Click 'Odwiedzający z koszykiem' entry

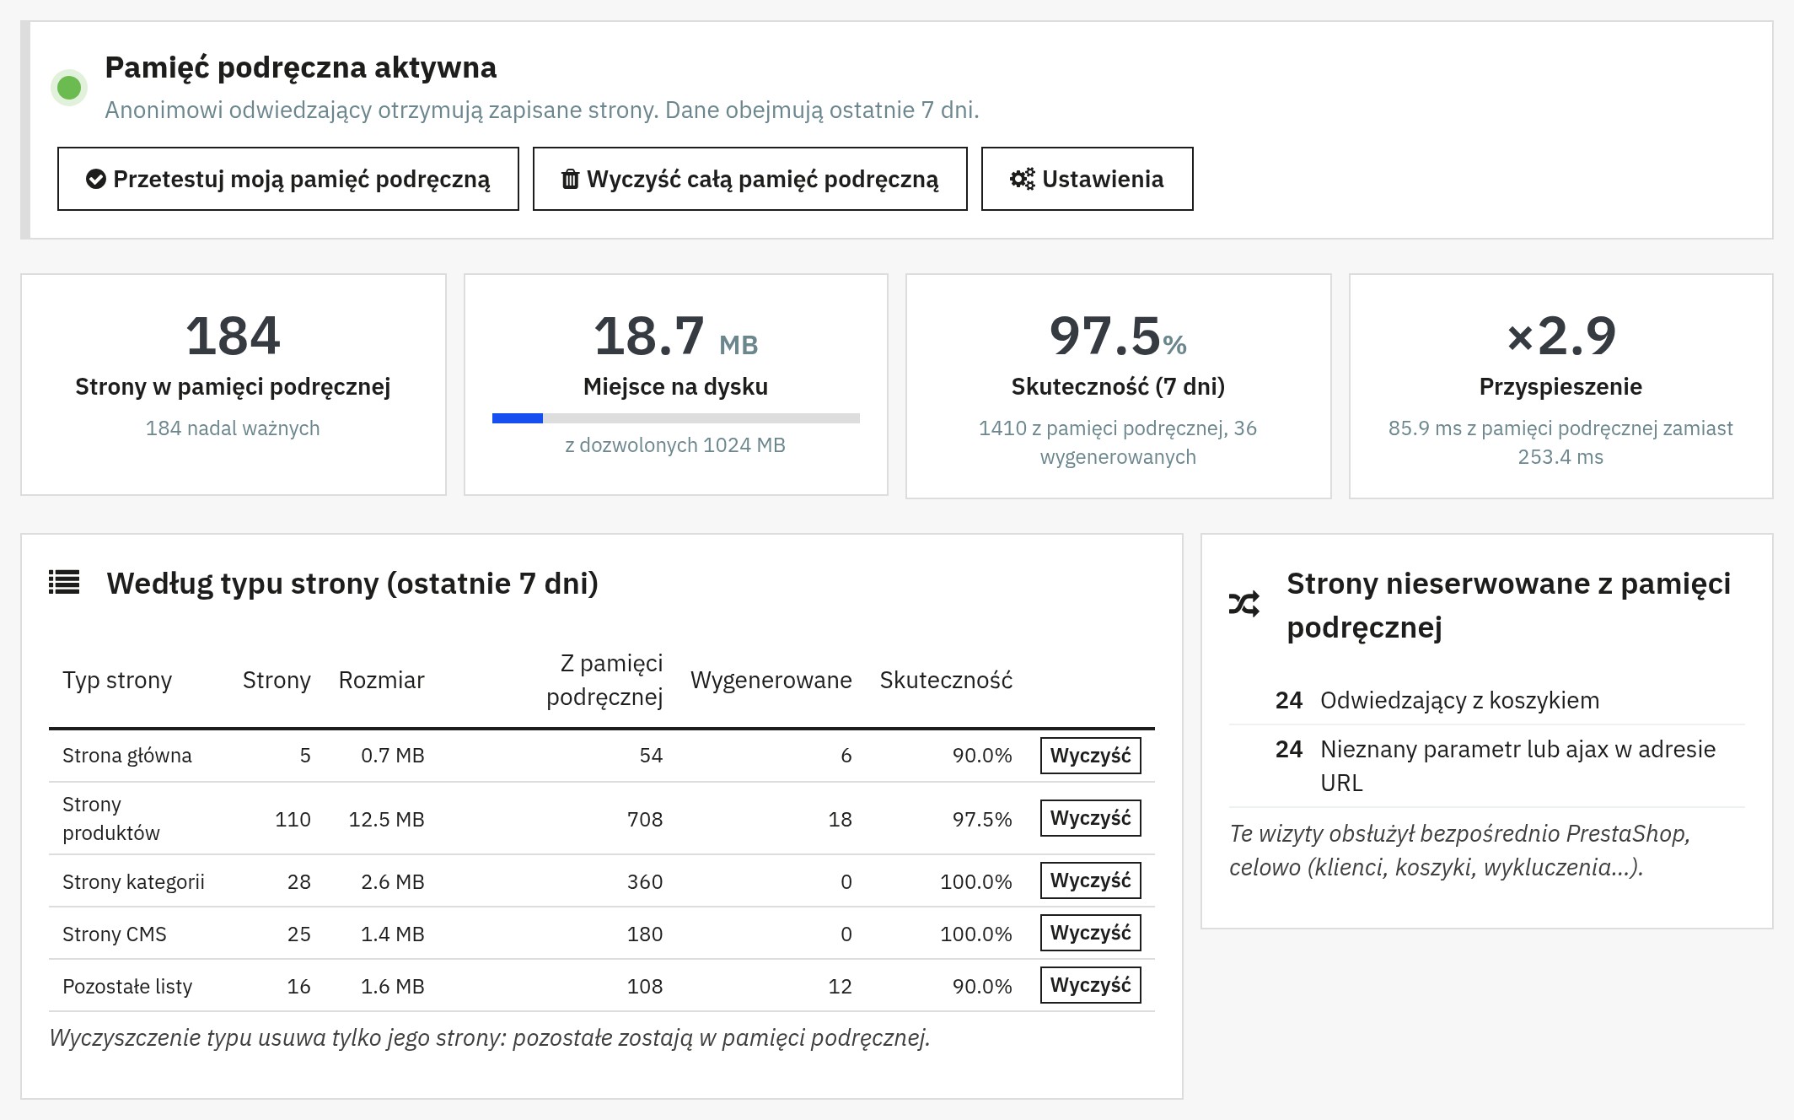point(1459,700)
